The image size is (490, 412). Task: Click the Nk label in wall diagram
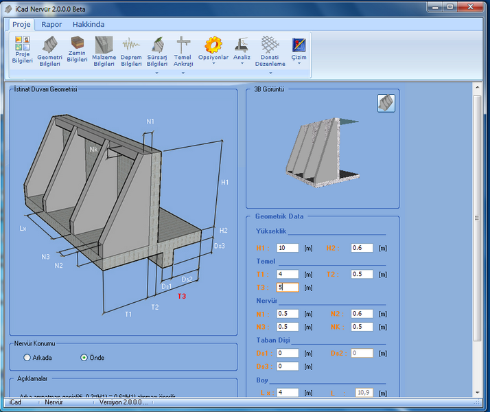coord(93,150)
